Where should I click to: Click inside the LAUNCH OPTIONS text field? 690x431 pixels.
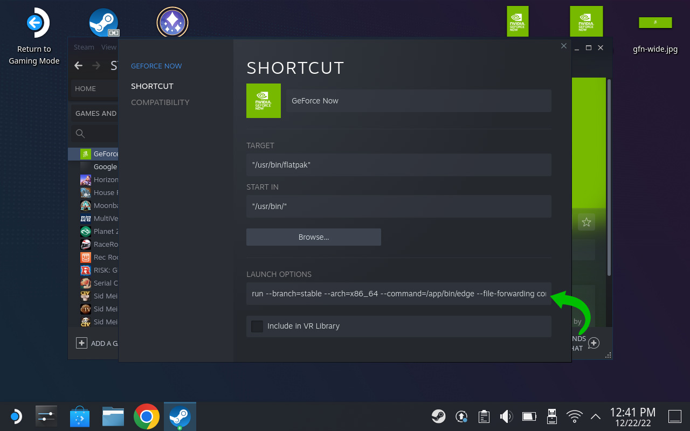coord(399,294)
